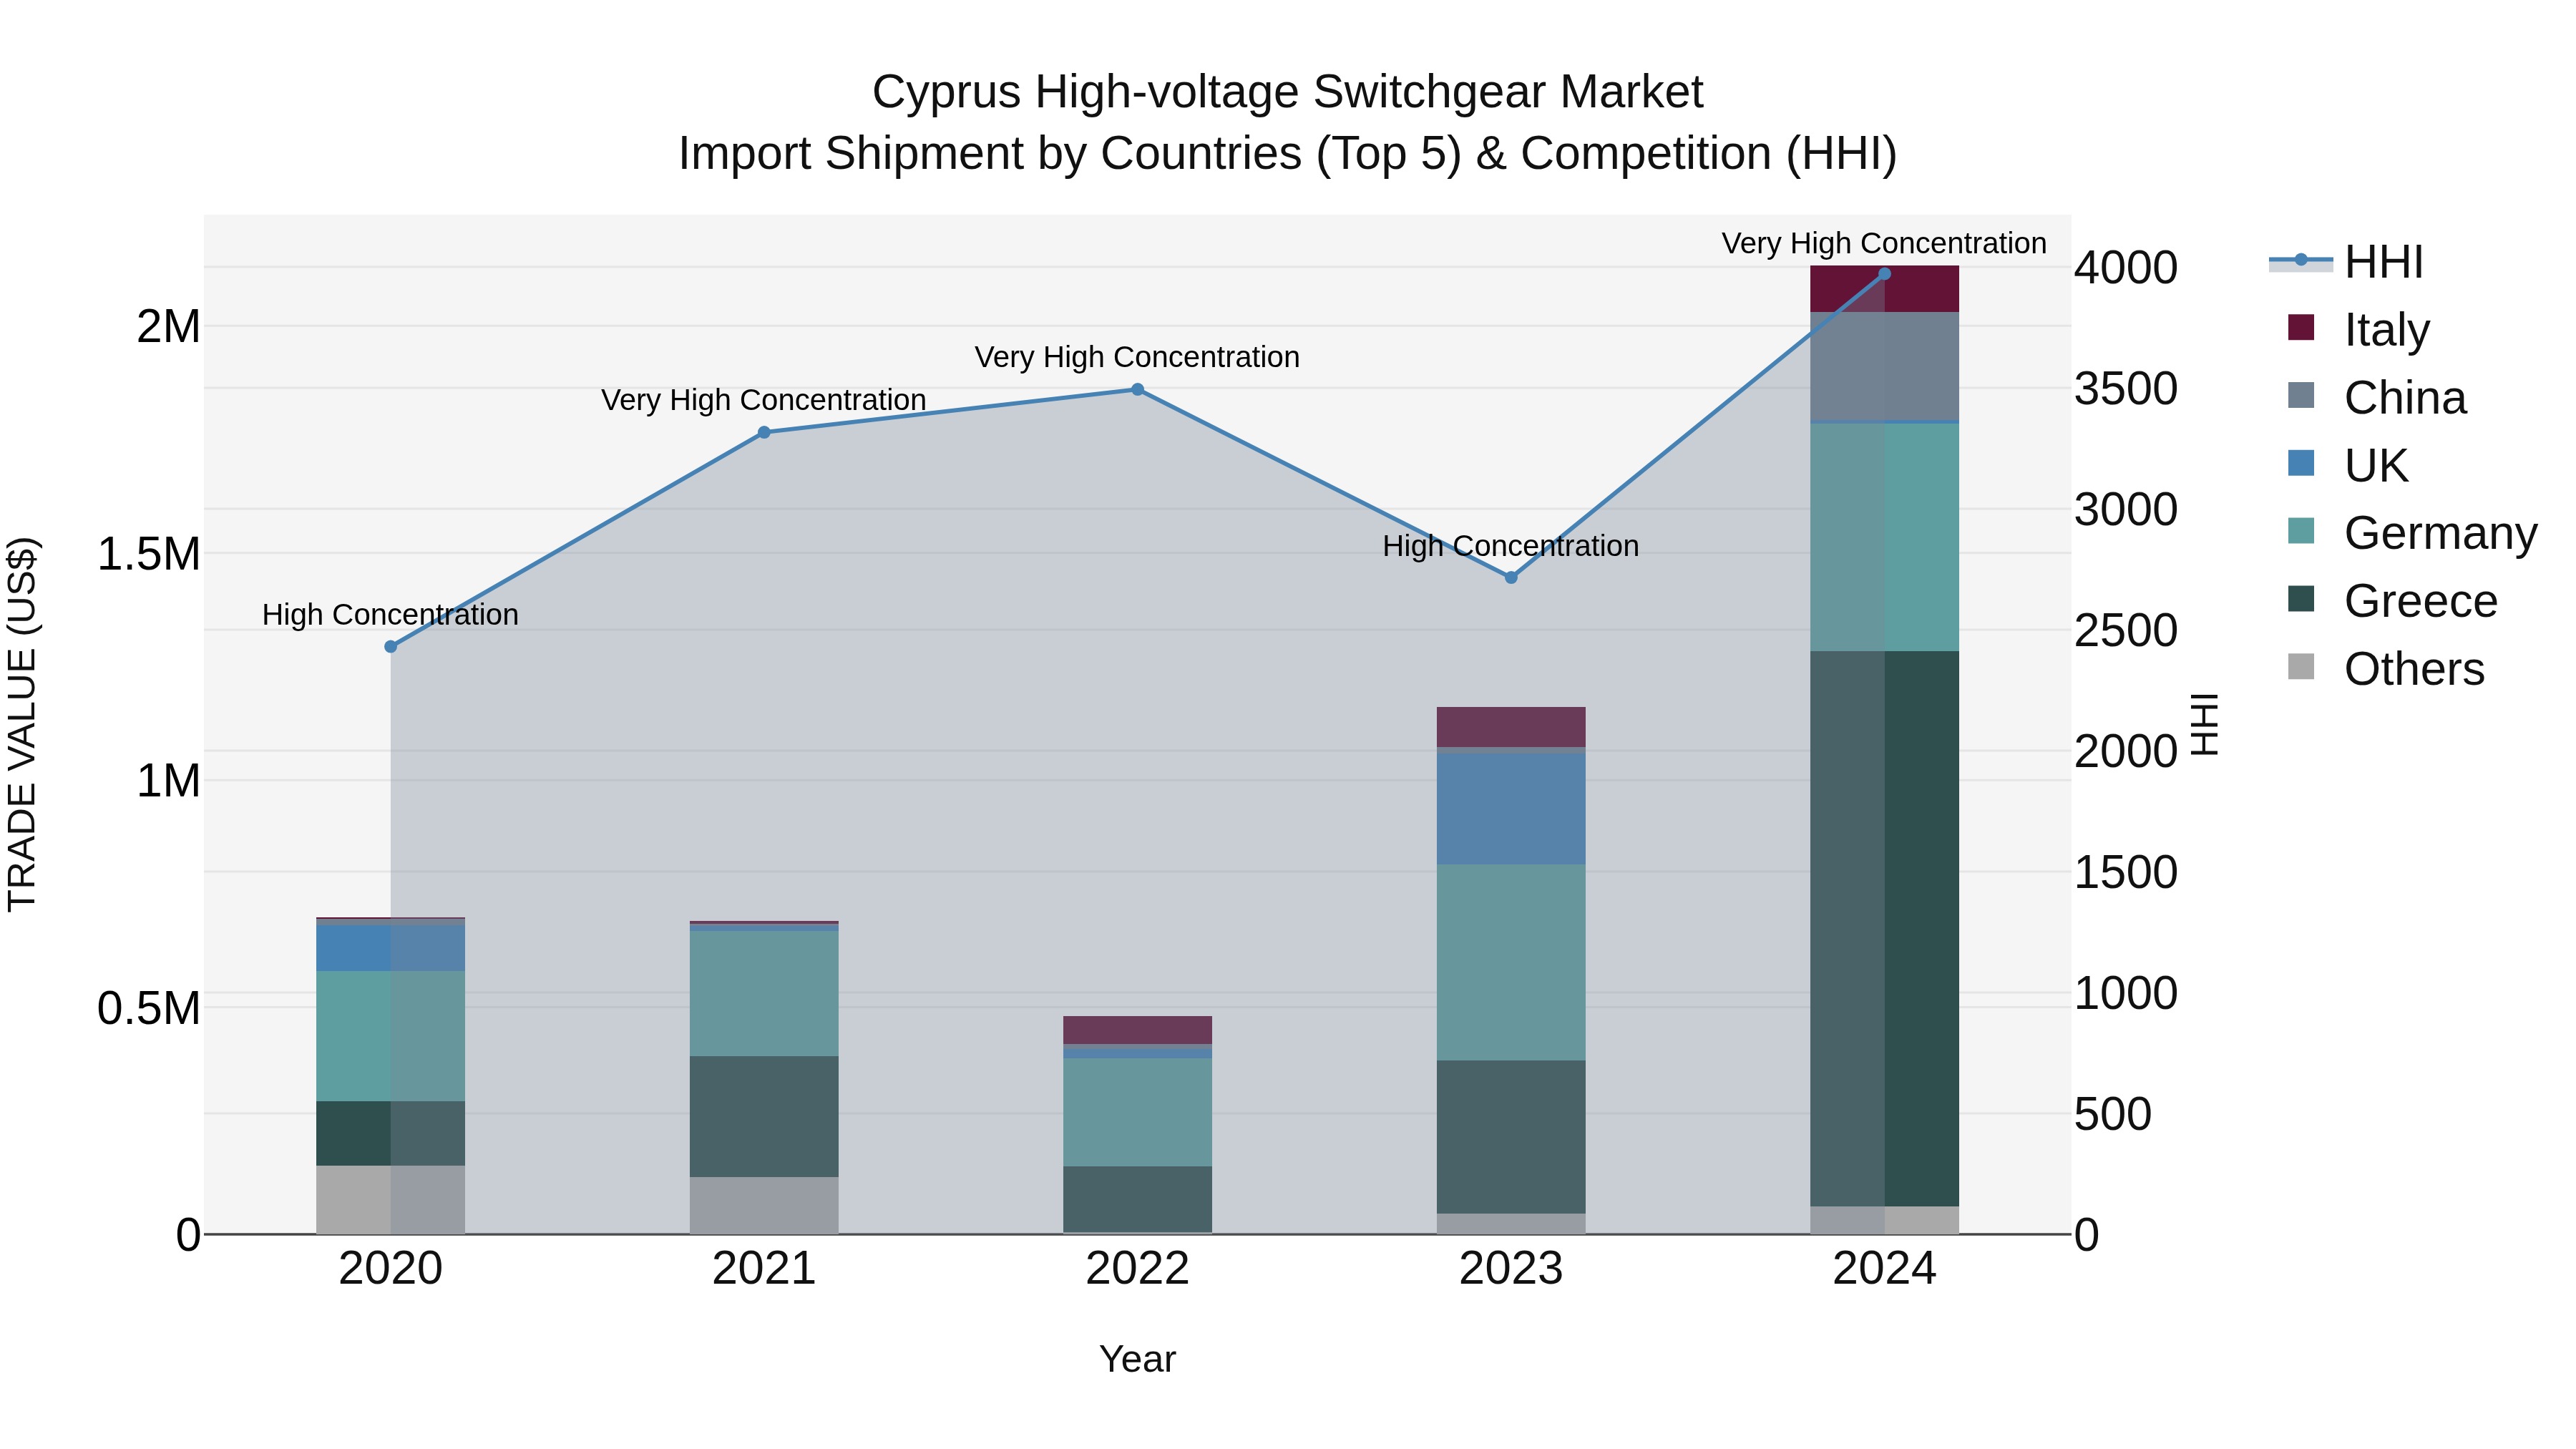This screenshot has height=1449, width=2576.
Task: Select the Germany segment in 2022 bar
Action: click(1138, 1112)
